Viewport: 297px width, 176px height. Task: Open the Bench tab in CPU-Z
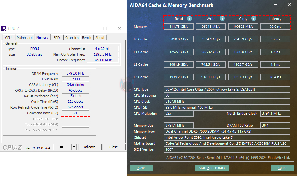pyautogui.click(x=87, y=38)
